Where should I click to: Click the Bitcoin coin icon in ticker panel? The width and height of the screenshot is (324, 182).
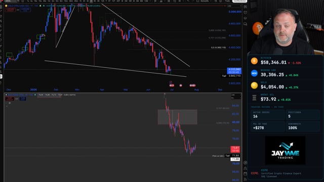tap(254, 61)
